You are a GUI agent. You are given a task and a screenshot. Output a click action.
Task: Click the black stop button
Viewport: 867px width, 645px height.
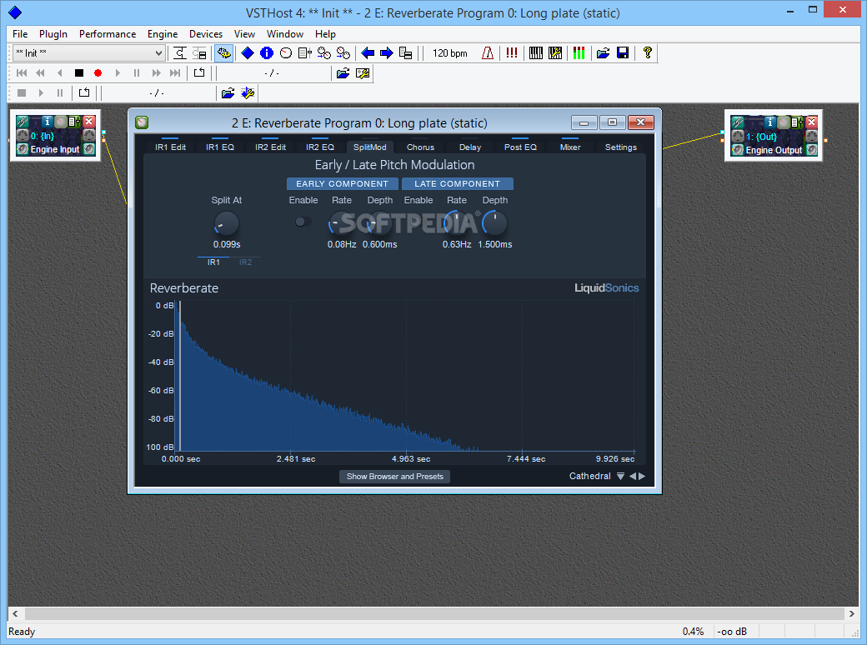(79, 73)
